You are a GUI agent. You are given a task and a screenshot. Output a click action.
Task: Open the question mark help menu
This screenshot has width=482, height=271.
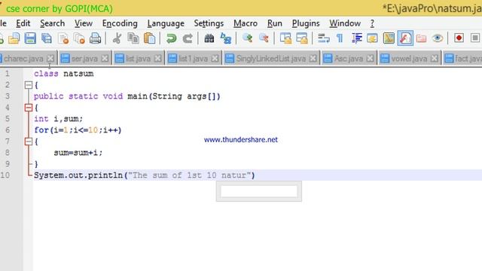click(x=372, y=23)
